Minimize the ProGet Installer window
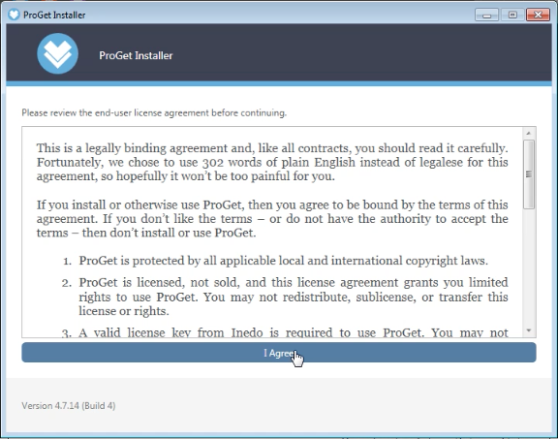 tap(486, 15)
